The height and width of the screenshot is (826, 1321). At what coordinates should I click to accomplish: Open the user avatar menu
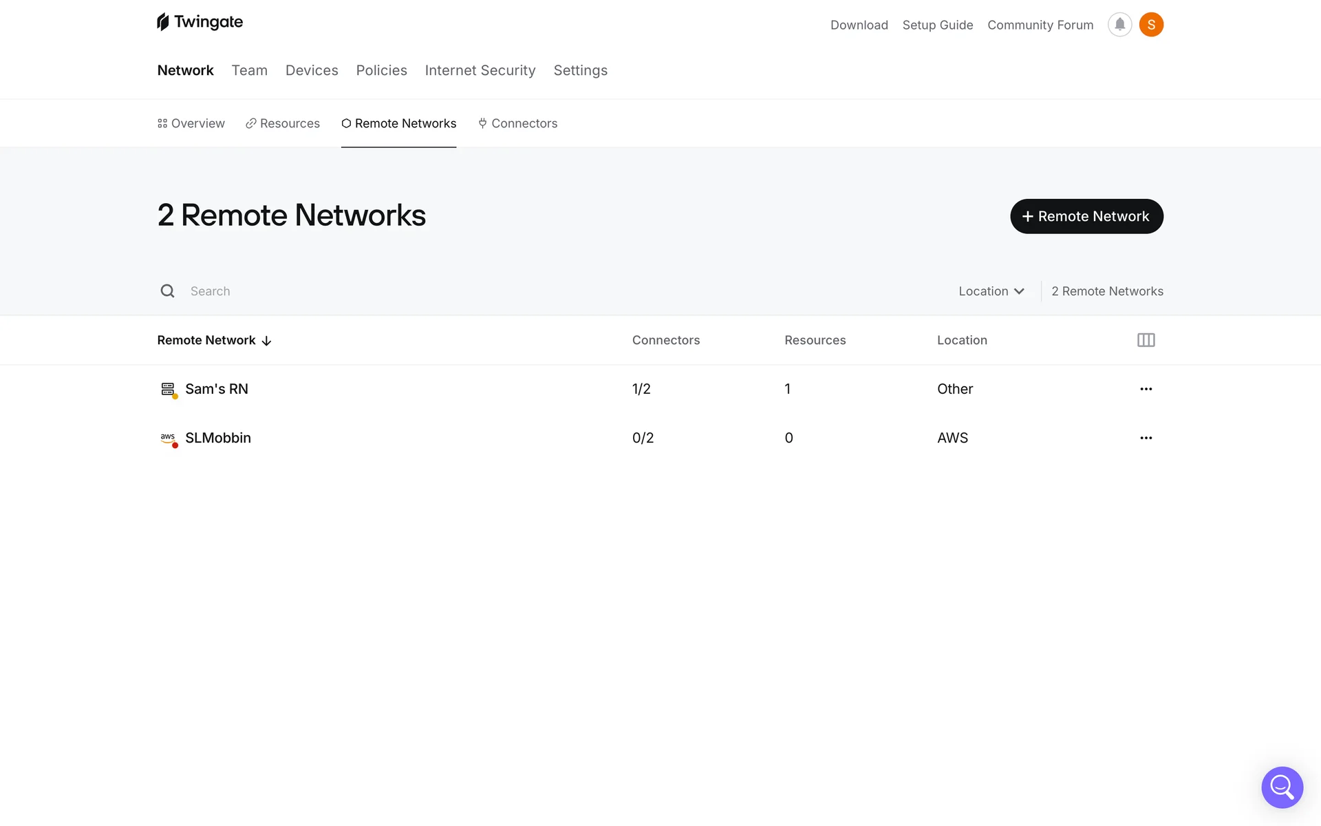pos(1151,25)
